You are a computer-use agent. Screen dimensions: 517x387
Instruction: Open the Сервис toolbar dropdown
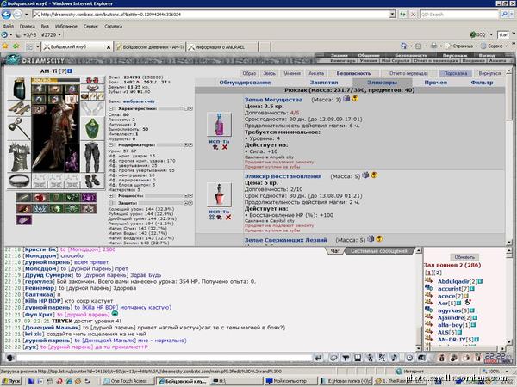click(495, 46)
